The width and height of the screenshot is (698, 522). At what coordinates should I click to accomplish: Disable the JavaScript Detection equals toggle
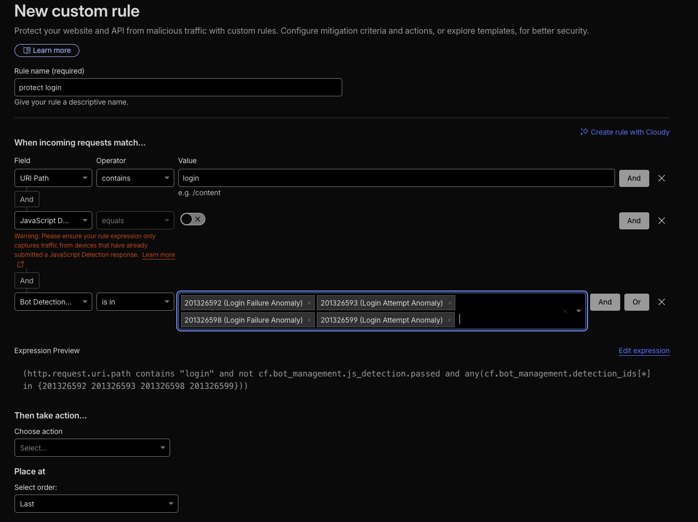coord(192,219)
